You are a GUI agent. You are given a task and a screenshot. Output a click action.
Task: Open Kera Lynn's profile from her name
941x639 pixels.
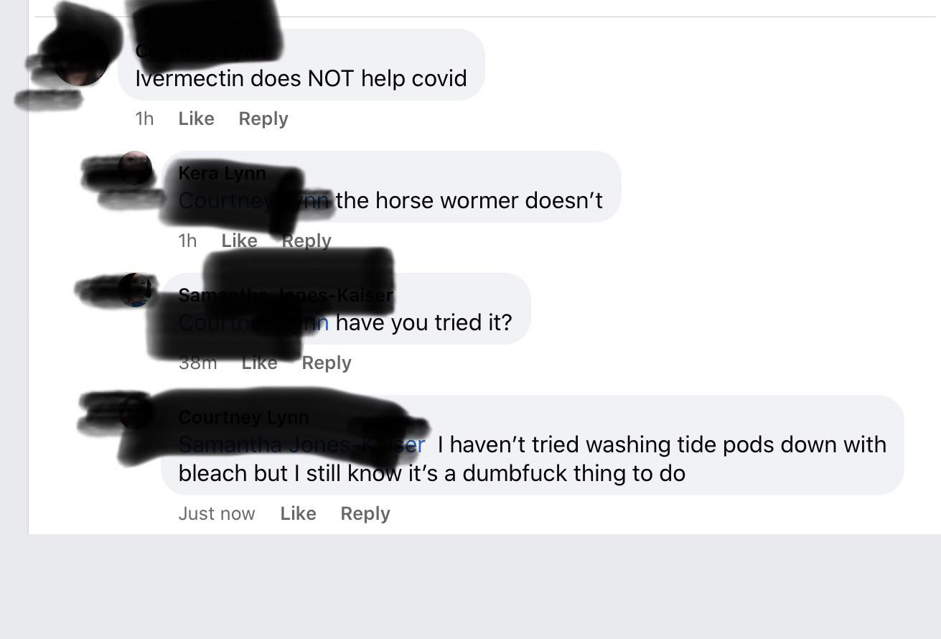[x=222, y=173]
